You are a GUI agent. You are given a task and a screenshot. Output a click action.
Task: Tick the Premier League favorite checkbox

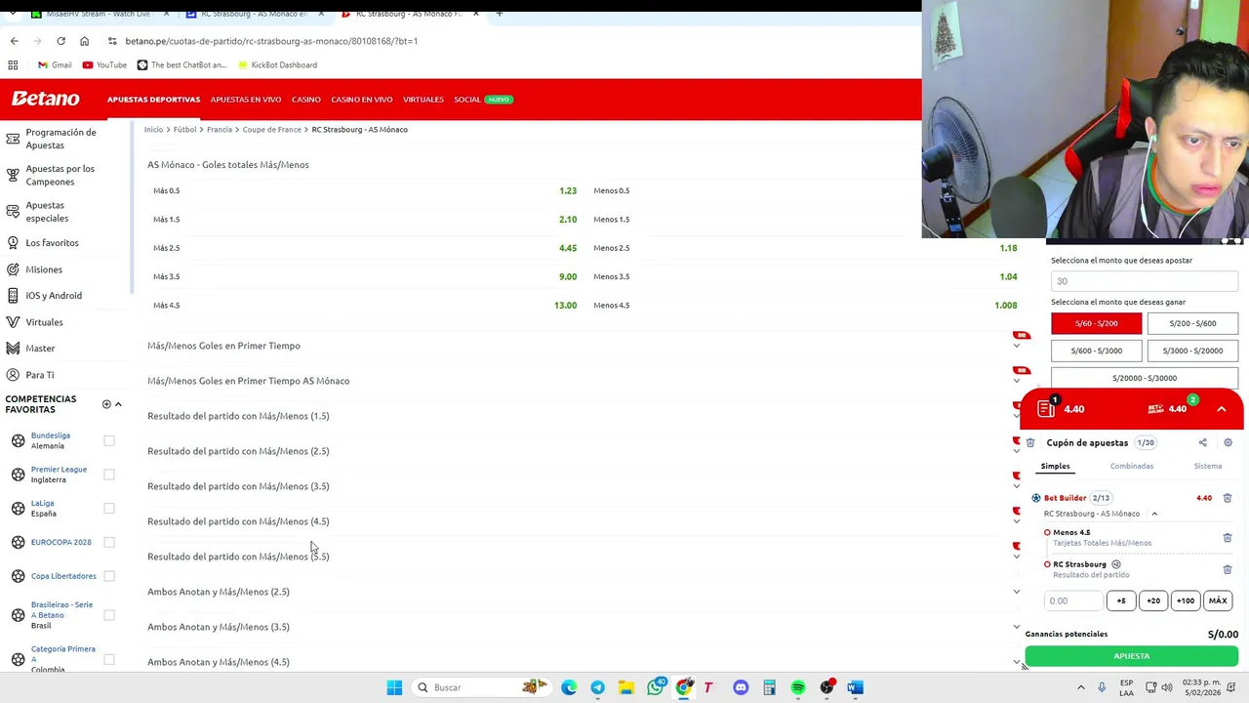(109, 475)
